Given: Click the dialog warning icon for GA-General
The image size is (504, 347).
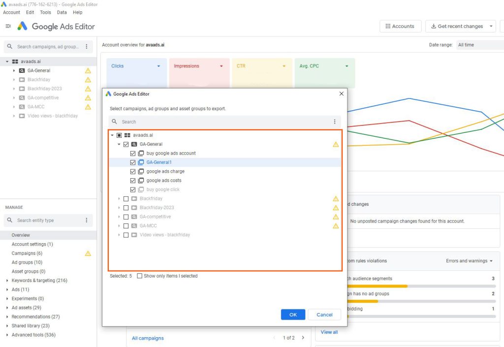Looking at the screenshot, I should coord(336,144).
